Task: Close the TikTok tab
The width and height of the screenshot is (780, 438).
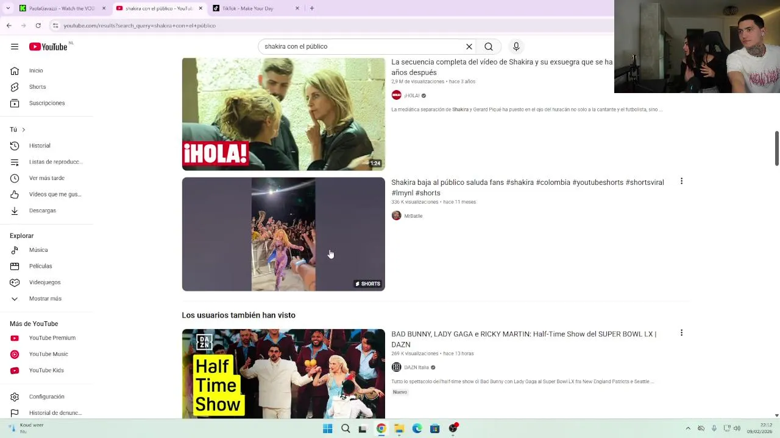Action: (297, 9)
